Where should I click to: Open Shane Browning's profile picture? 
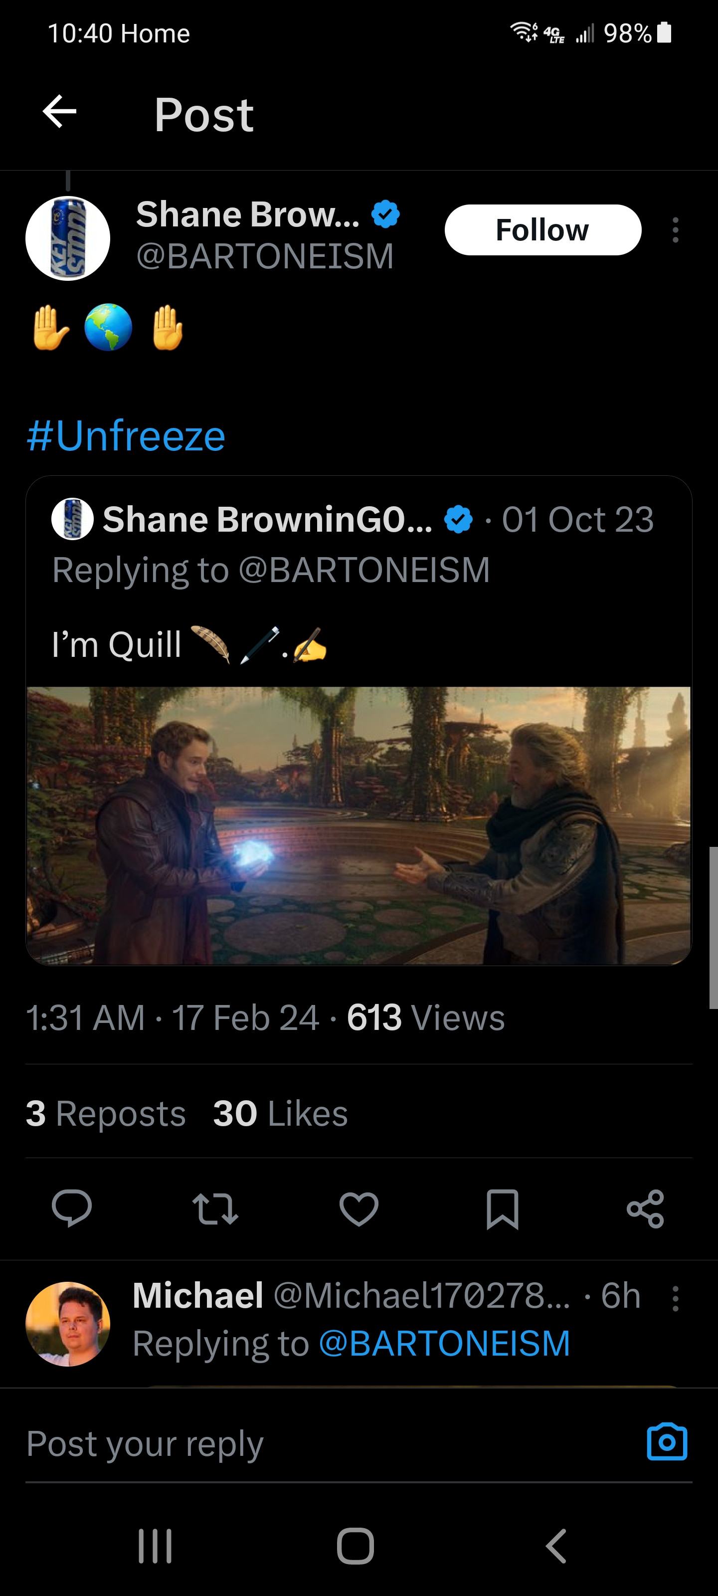(x=68, y=238)
